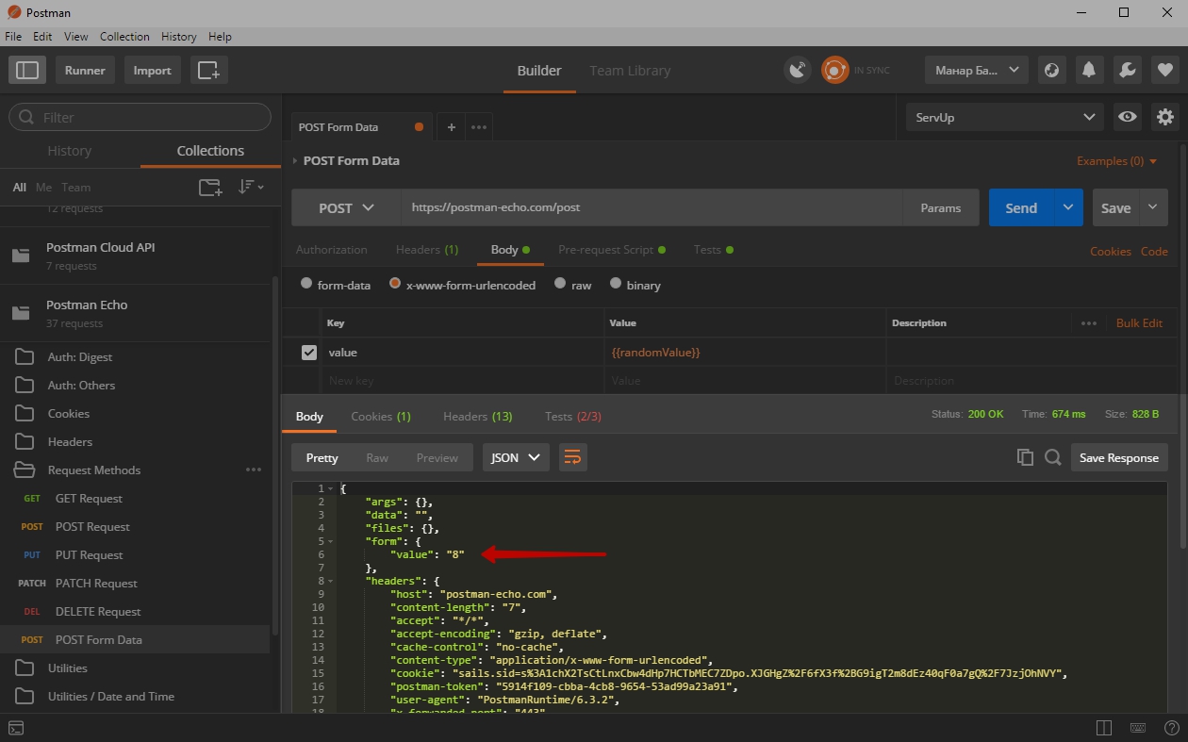
Task: Click the sidebar Filter search field
Action: tap(140, 117)
